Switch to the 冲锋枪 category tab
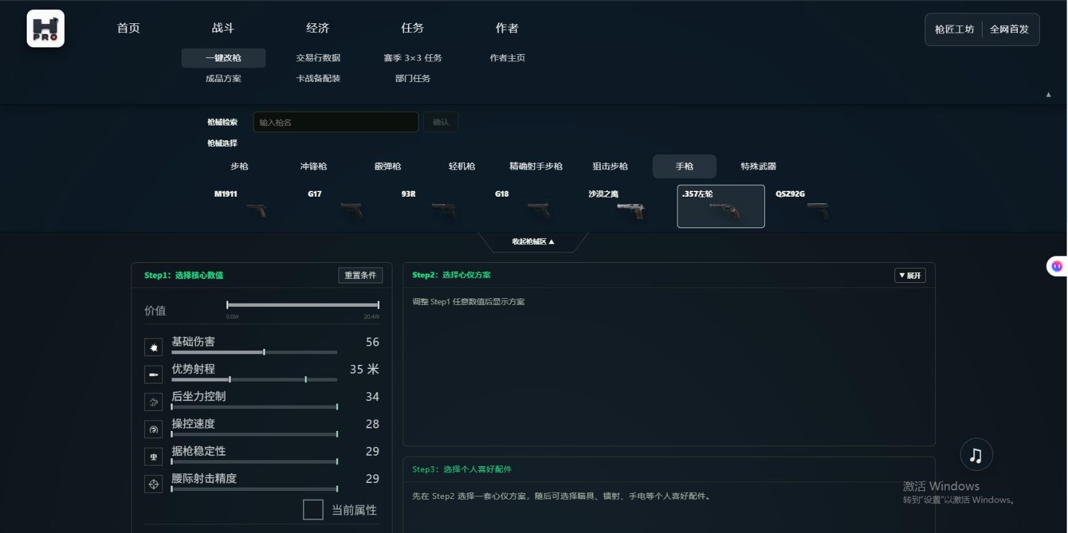 [x=314, y=166]
